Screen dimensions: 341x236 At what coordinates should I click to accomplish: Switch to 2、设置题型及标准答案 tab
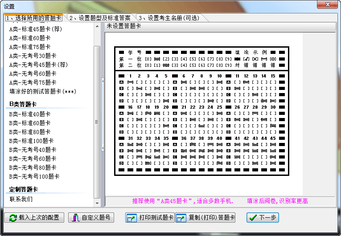coord(100,18)
